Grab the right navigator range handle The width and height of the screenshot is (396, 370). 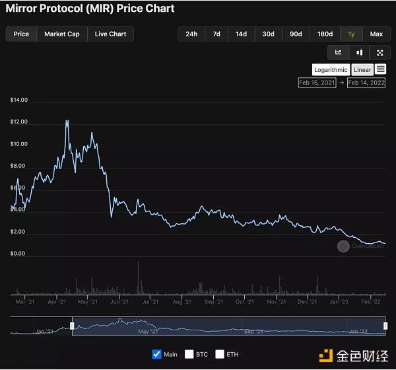(385, 326)
